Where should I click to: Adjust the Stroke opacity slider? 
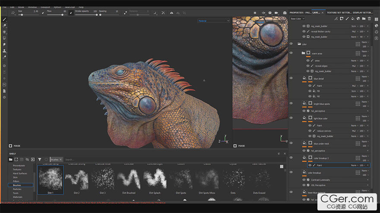coord(86,15)
